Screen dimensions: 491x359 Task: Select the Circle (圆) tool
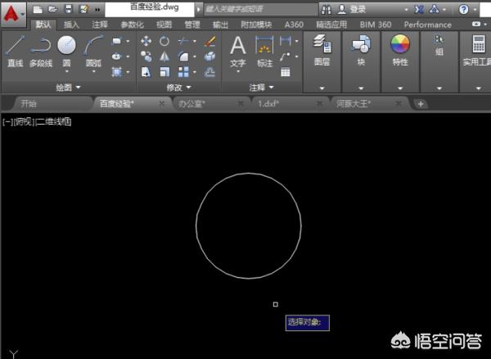pyautogui.click(x=66, y=48)
